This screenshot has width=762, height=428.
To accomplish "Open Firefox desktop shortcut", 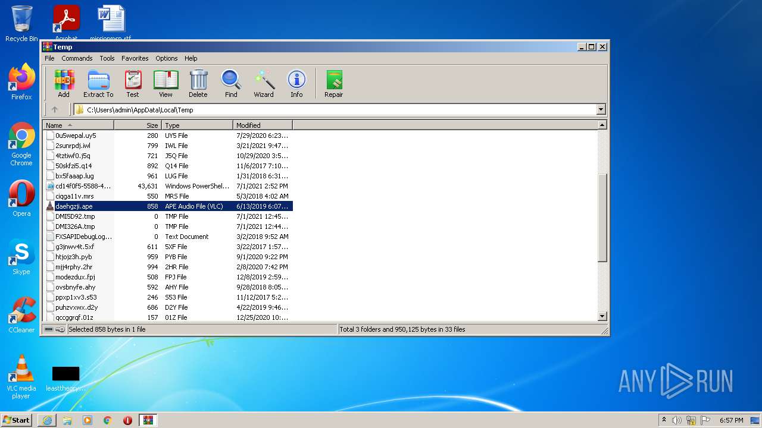I will pos(21,81).
